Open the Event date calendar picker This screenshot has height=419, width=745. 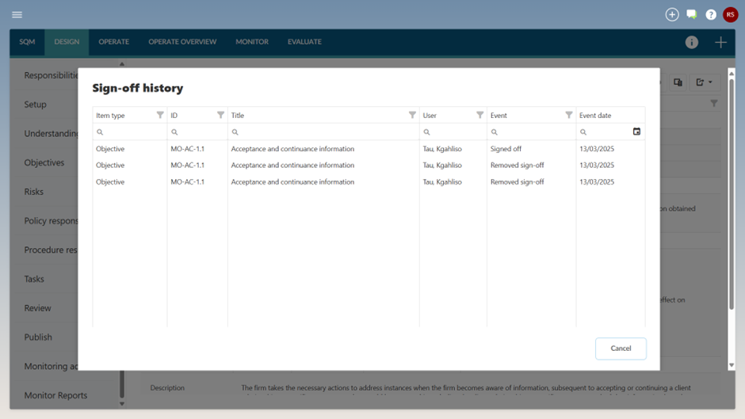point(636,131)
